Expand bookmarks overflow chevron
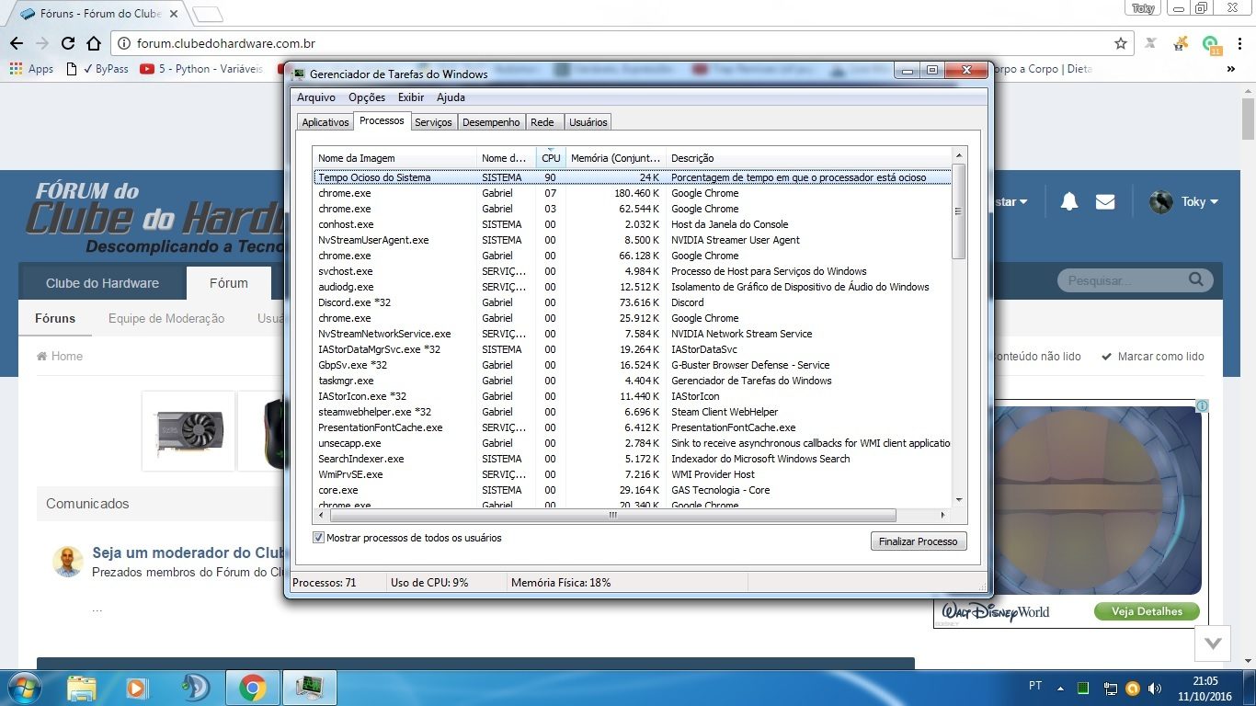This screenshot has width=1256, height=706. tap(1231, 69)
